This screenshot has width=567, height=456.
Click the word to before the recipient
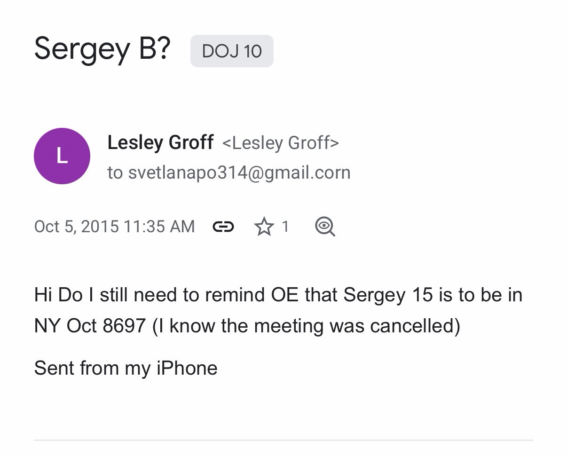(115, 173)
